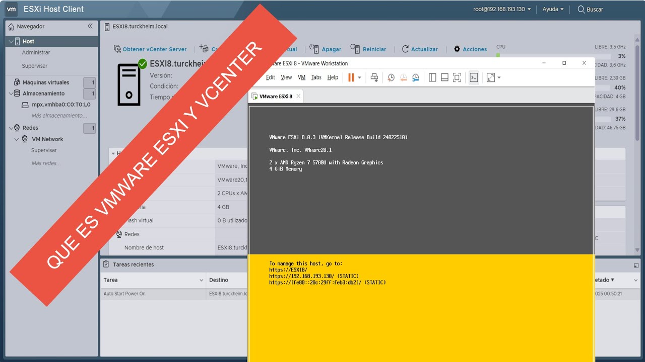Click the Tareas recientes clipboard icon

coord(106,264)
